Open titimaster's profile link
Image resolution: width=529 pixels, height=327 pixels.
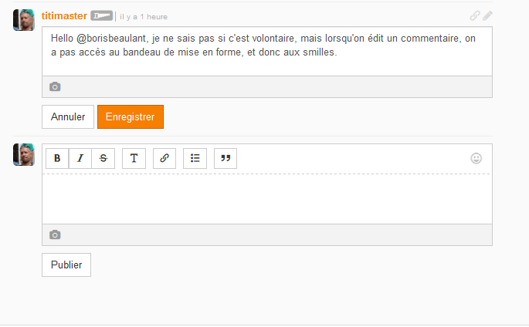coord(64,16)
